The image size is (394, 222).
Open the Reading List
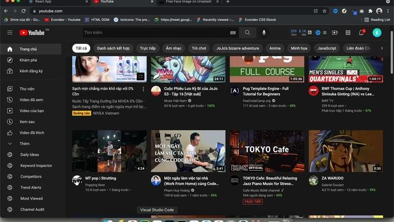[x=377, y=20]
